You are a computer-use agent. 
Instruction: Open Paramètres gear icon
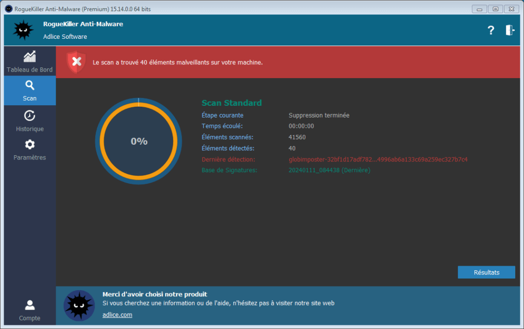(30, 145)
